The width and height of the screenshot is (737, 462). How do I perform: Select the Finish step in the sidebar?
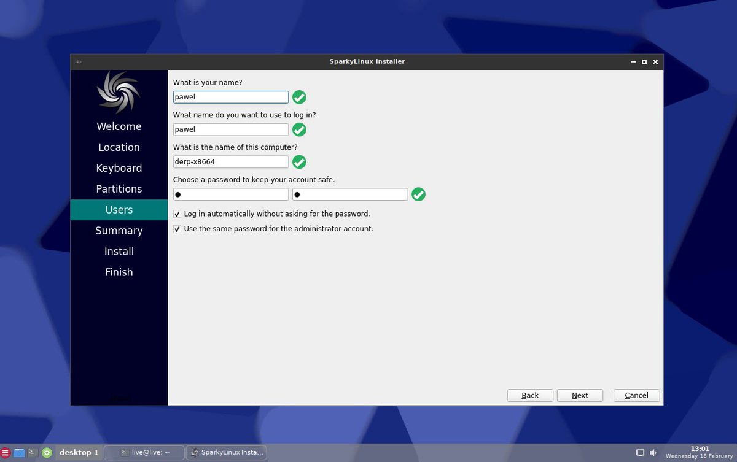click(x=119, y=272)
